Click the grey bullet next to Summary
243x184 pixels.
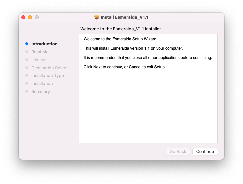click(x=27, y=91)
